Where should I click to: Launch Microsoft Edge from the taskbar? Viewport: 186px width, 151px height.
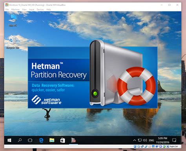41,140
